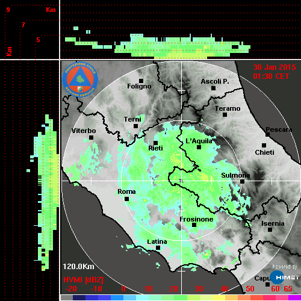Click the date text '30 Jan 2015'
This screenshot has width=301, height=301.
pos(275,67)
